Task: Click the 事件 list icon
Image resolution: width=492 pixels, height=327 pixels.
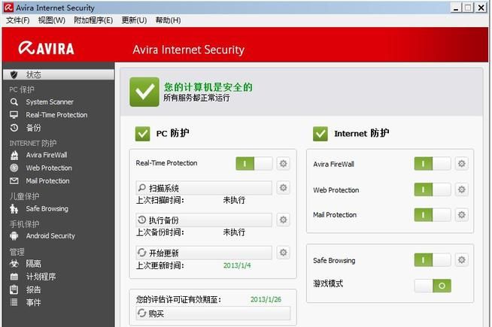Action: point(14,302)
